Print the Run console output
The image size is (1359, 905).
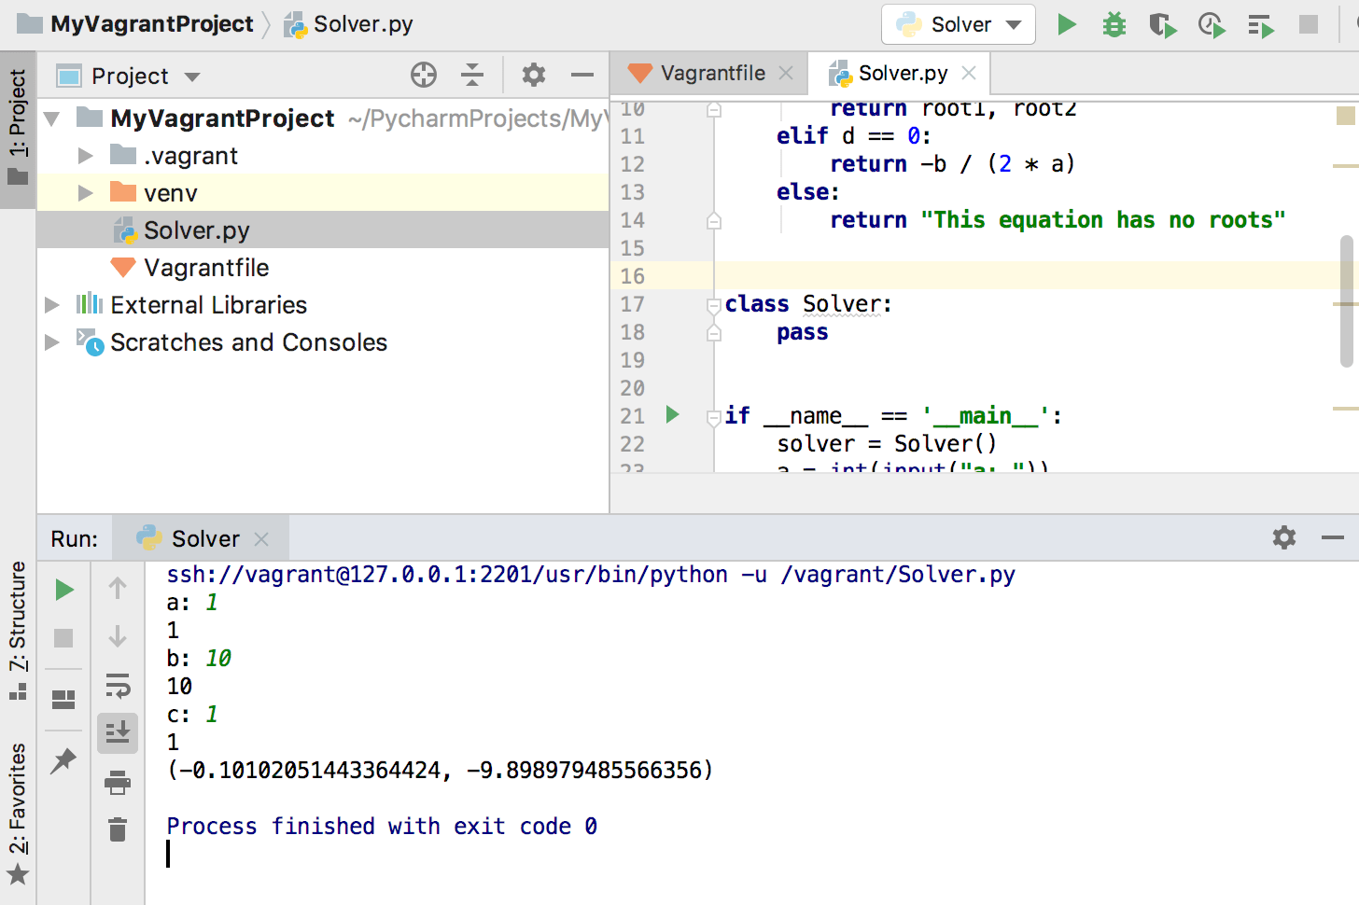point(118,784)
